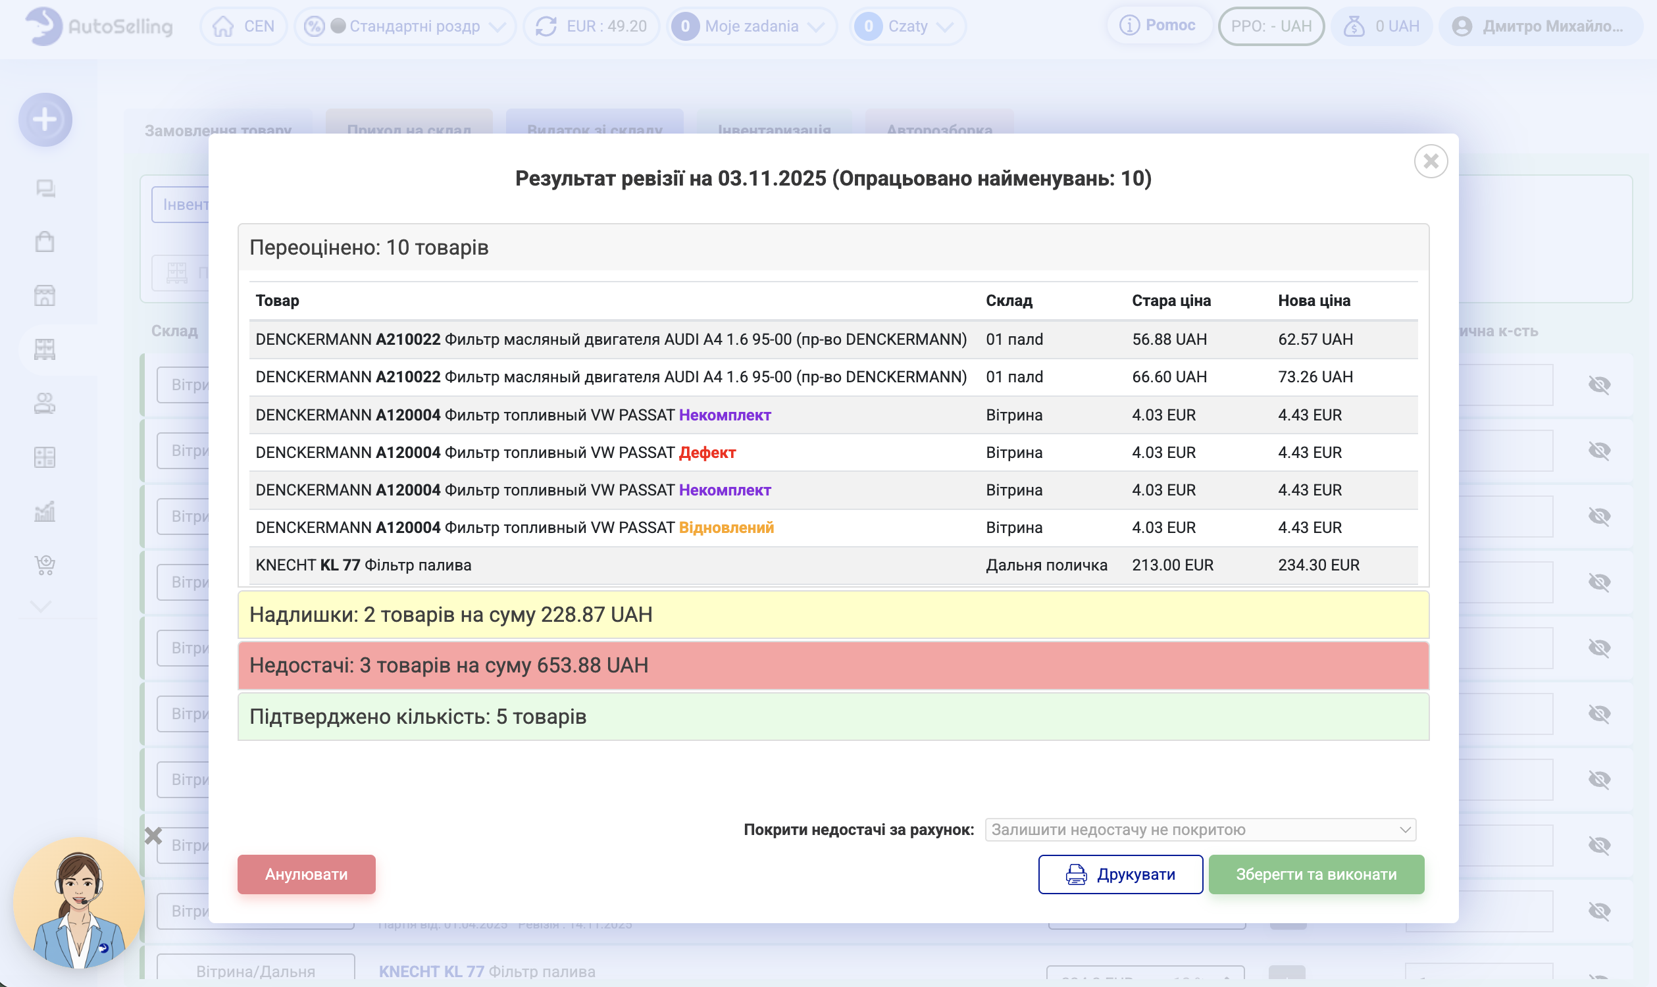Open the shortage coverage account dropdown
Screen dimensions: 1657x987
pyautogui.click(x=1200, y=830)
